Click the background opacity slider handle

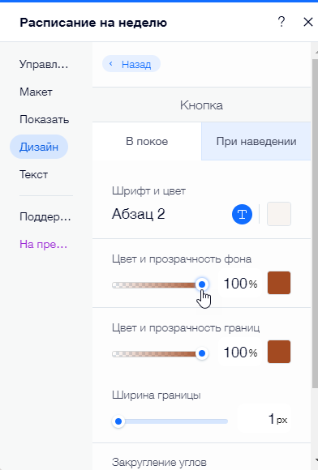(202, 284)
